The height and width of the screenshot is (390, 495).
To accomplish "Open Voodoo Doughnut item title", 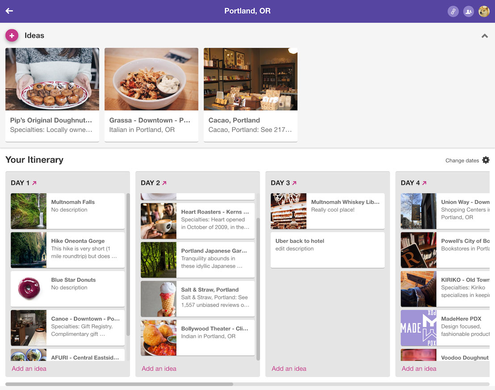I will pos(465,357).
